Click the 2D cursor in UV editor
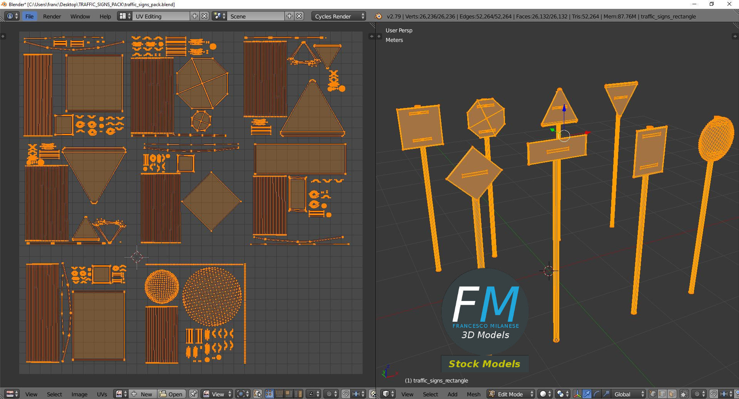This screenshot has width=739, height=399. click(x=137, y=257)
